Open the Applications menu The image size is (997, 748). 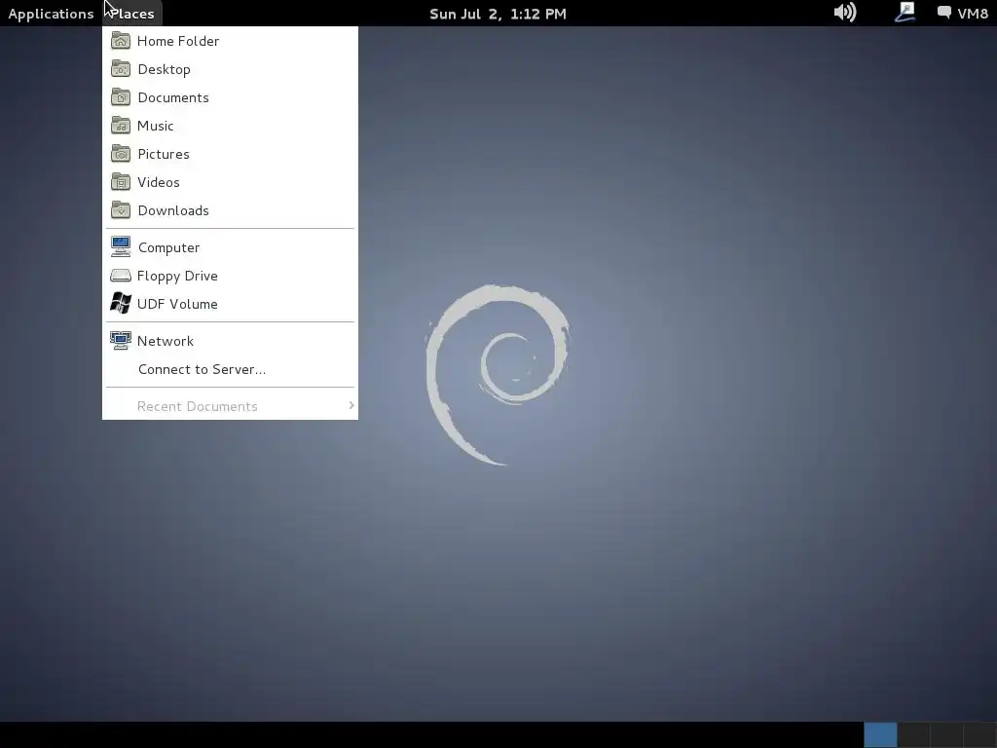51,14
